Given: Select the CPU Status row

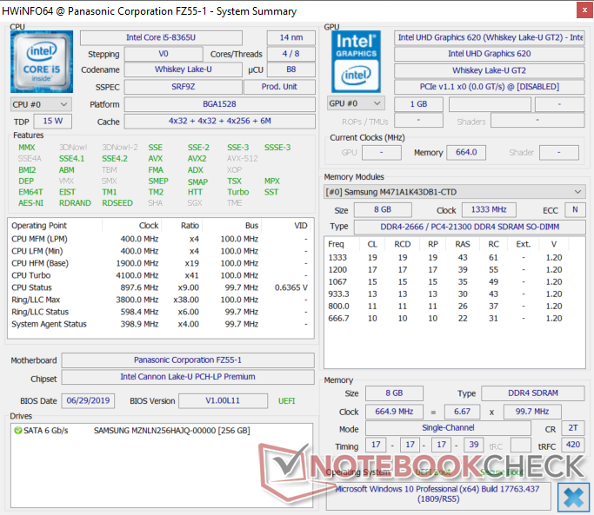Looking at the screenshot, I should click(x=161, y=287).
